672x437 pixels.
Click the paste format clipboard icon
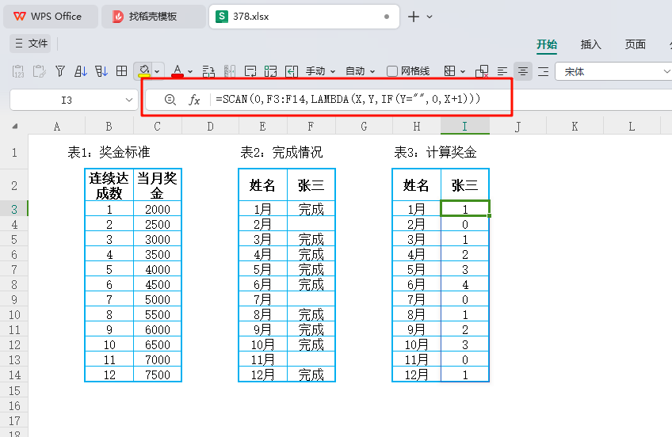[39, 71]
